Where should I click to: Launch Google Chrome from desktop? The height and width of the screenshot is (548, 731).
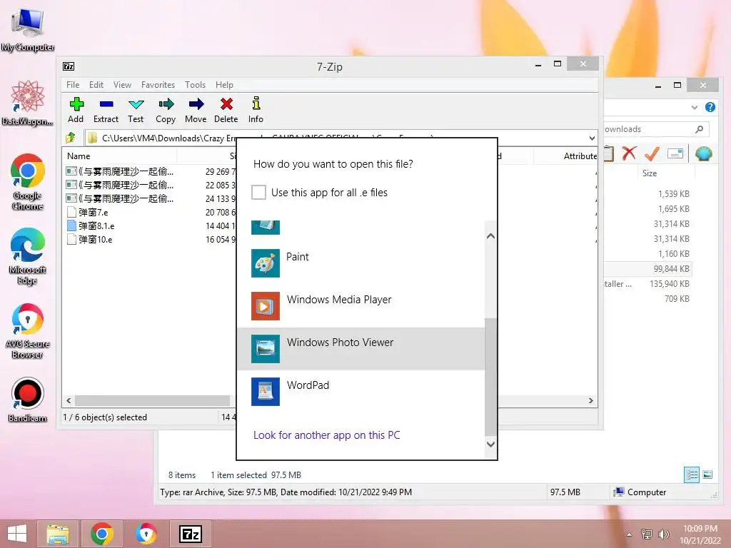tap(28, 182)
